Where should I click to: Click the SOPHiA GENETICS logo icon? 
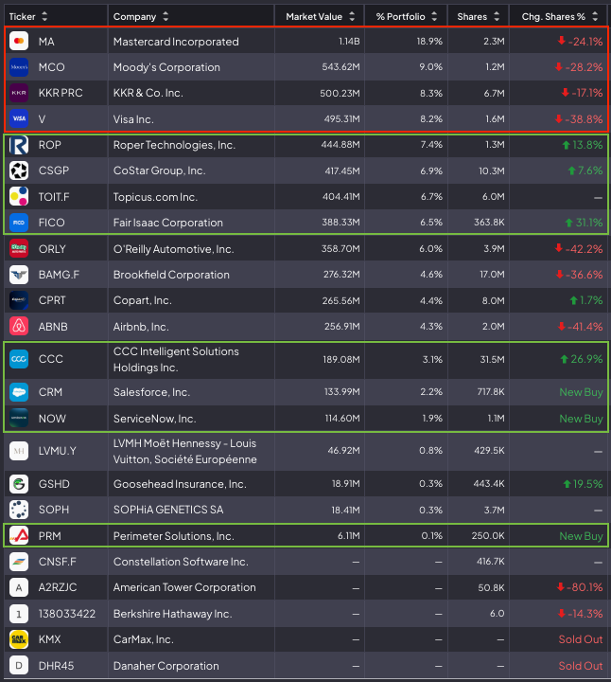(x=19, y=510)
